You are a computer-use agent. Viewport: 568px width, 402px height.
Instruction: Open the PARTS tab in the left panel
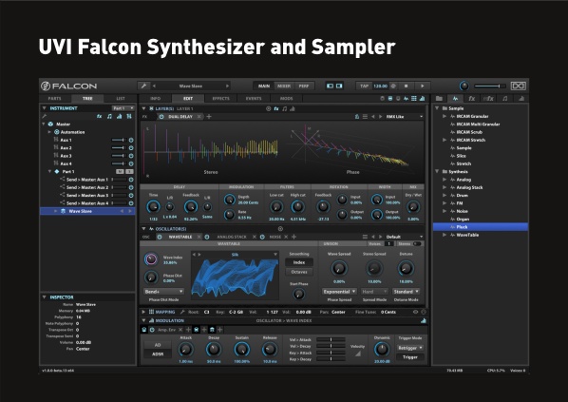coord(55,98)
